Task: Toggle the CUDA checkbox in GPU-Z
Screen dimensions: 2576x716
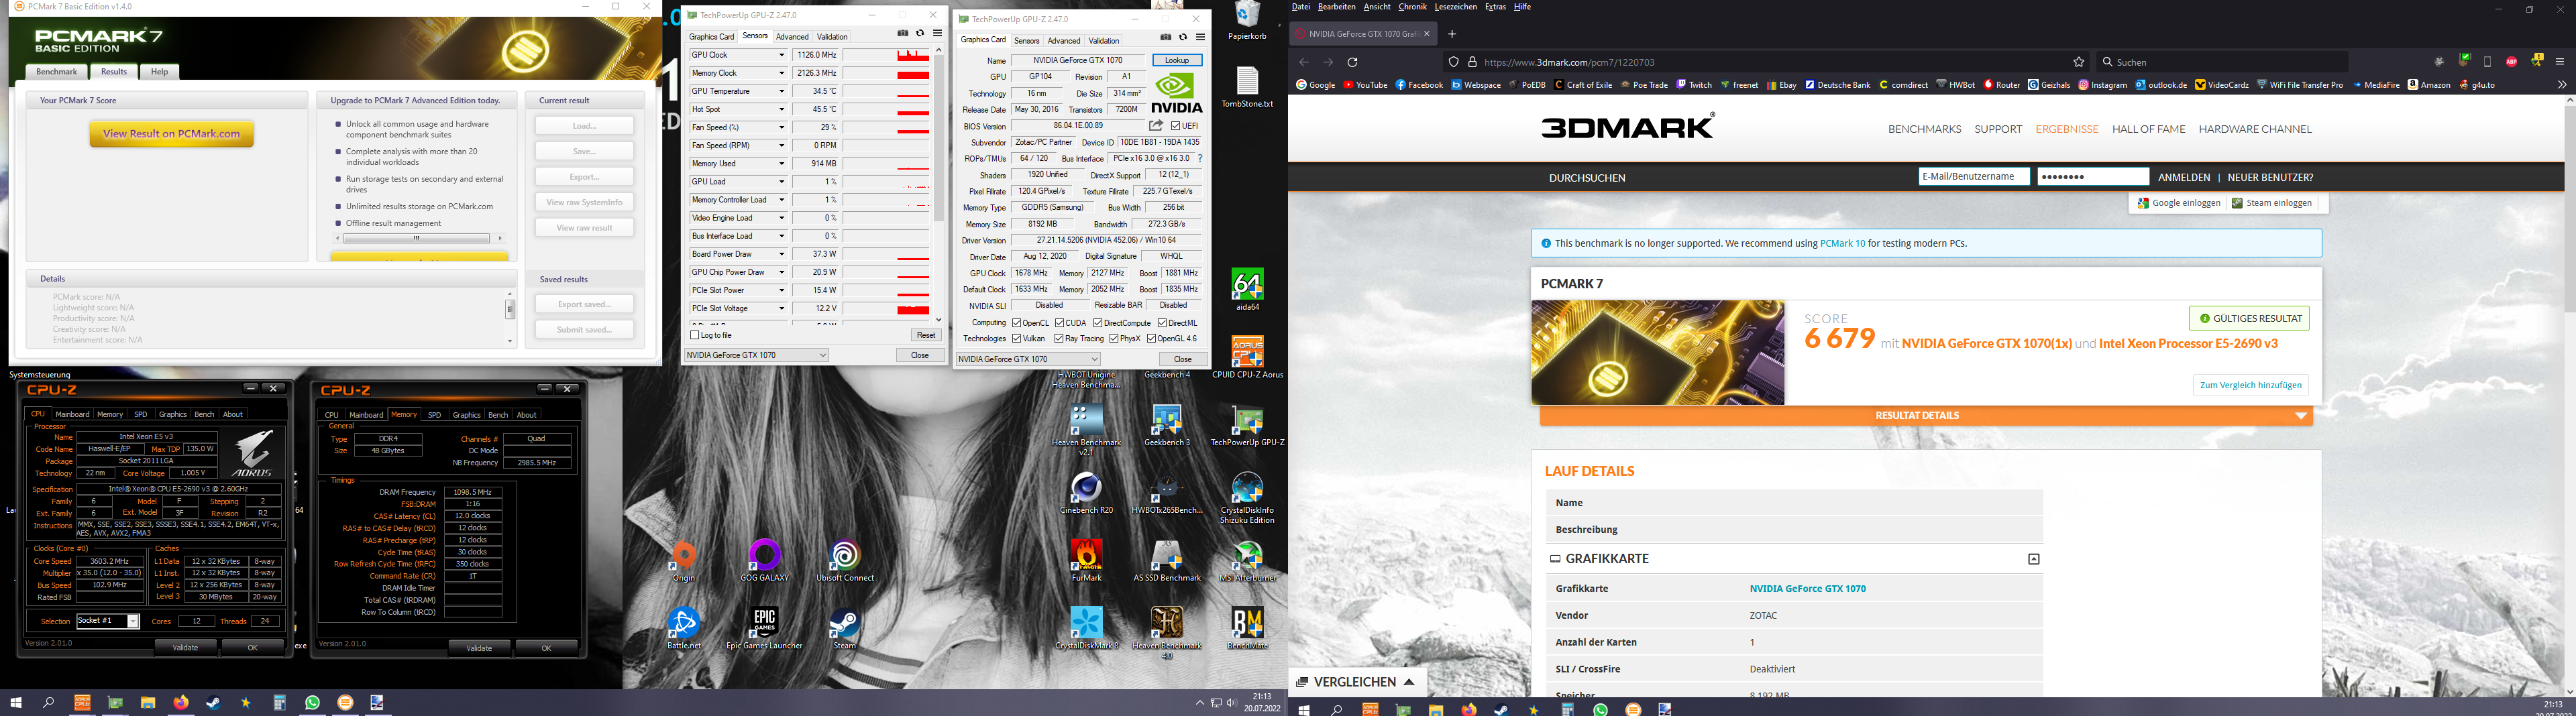Action: (1059, 323)
